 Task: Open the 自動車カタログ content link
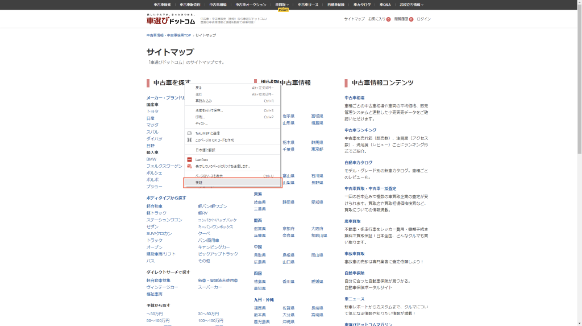pos(358,163)
